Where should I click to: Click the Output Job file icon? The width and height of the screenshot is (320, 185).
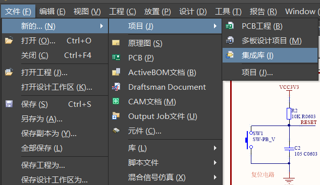click(x=116, y=116)
